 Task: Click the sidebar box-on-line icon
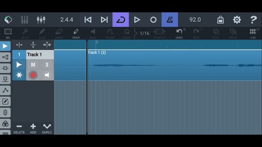point(5,68)
